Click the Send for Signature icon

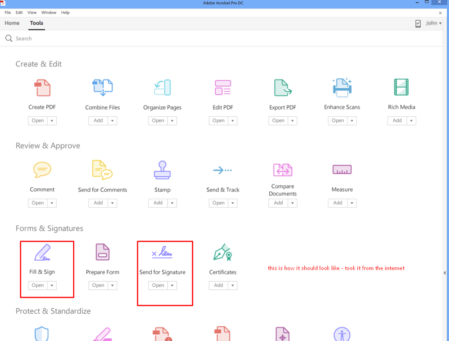click(162, 253)
